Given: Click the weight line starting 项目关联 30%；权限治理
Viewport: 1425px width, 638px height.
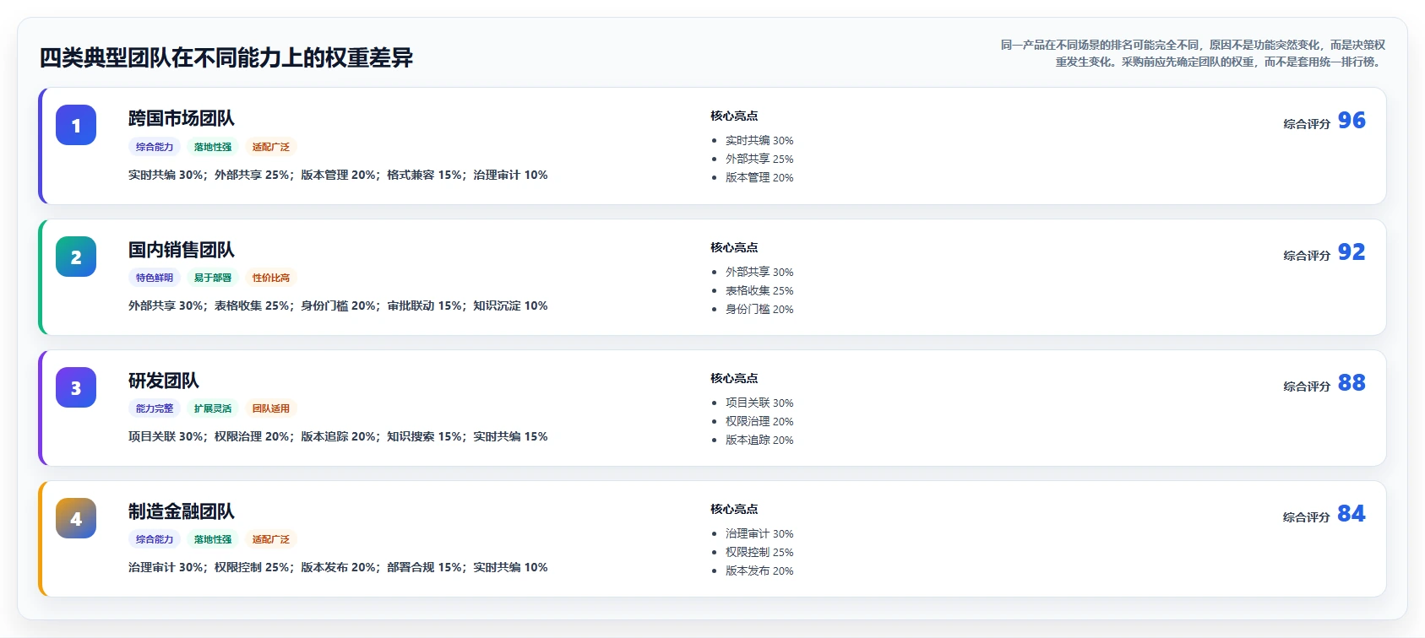Looking at the screenshot, I should 338,436.
